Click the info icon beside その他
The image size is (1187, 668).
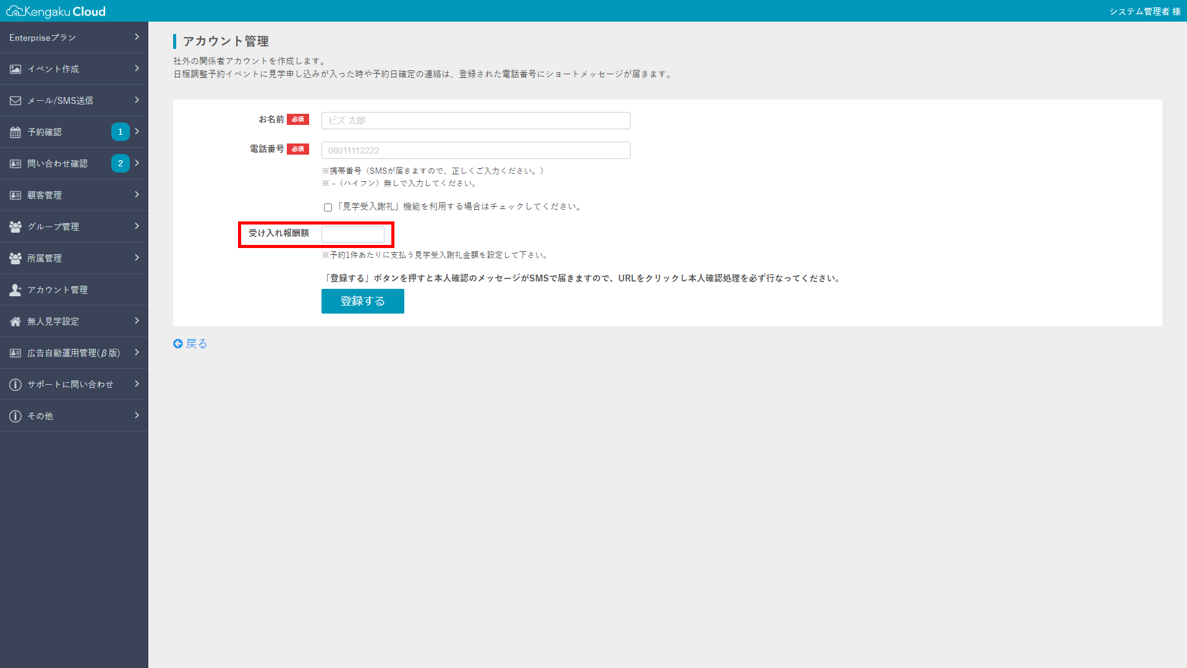click(15, 416)
